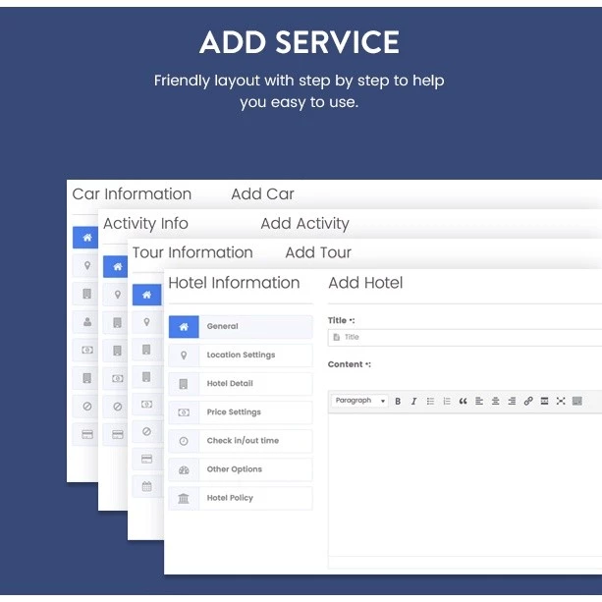Click the map pin icon in Car Information window
This screenshot has width=602, height=602.
point(87,266)
